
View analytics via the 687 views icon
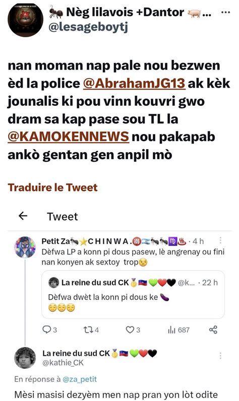178,330
